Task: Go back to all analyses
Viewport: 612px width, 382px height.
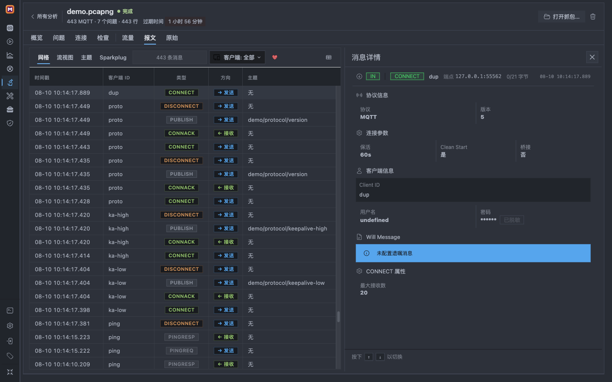Action: pos(44,17)
